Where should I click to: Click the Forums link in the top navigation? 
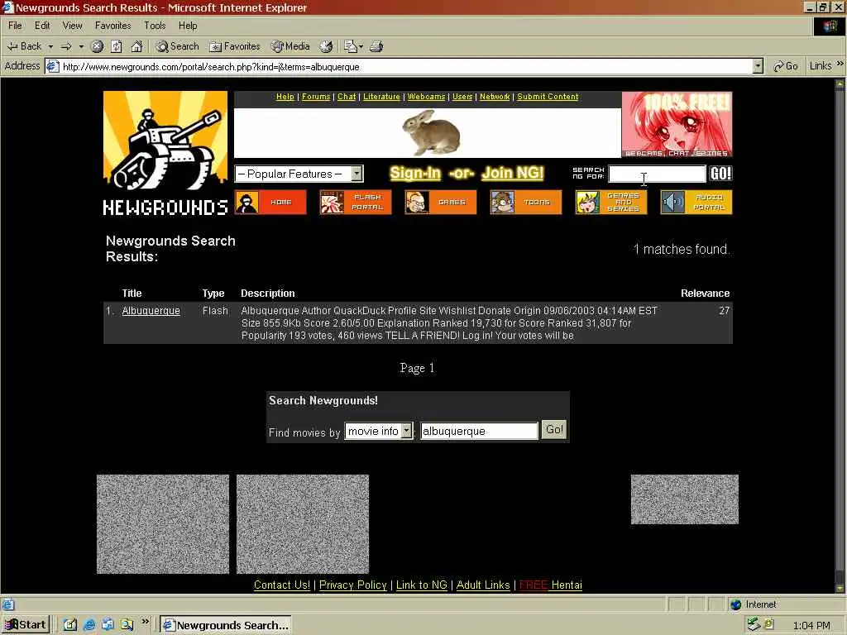tap(316, 97)
